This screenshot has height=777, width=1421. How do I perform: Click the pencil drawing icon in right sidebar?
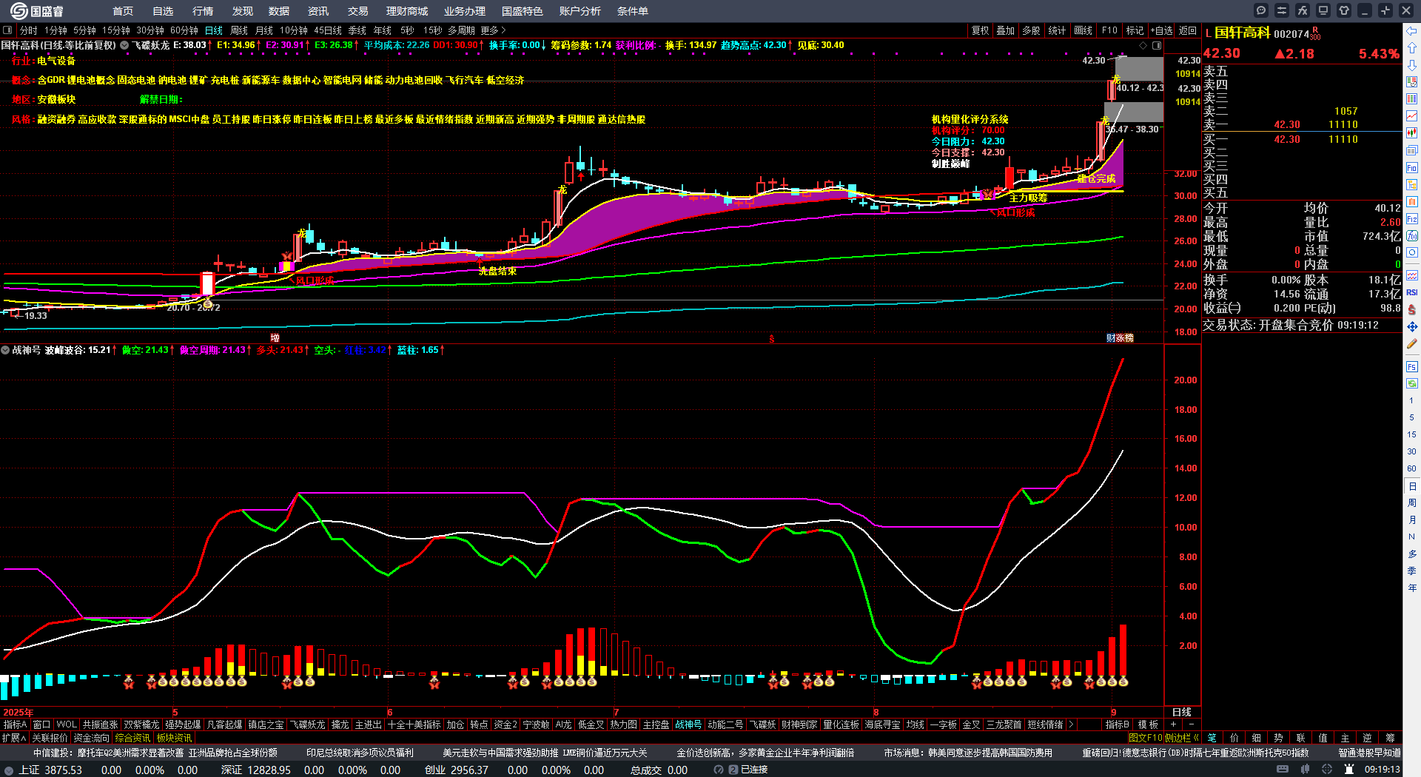tap(1412, 344)
